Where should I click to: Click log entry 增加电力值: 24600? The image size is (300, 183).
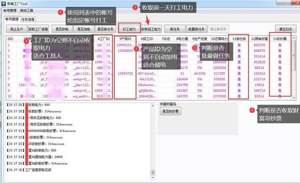(x=45, y=157)
